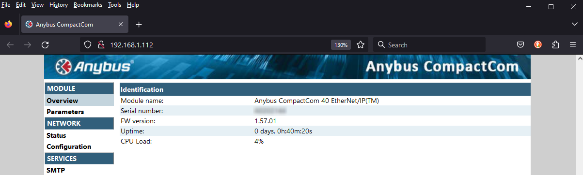Open the Tools menu

[x=115, y=5]
